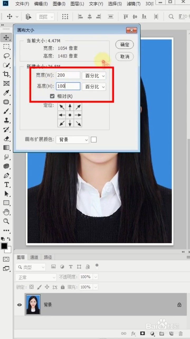
Task: Click align left edges icon
Action: (x=80, y=17)
